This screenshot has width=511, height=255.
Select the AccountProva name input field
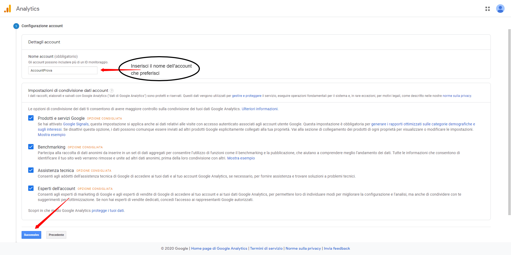(63, 70)
